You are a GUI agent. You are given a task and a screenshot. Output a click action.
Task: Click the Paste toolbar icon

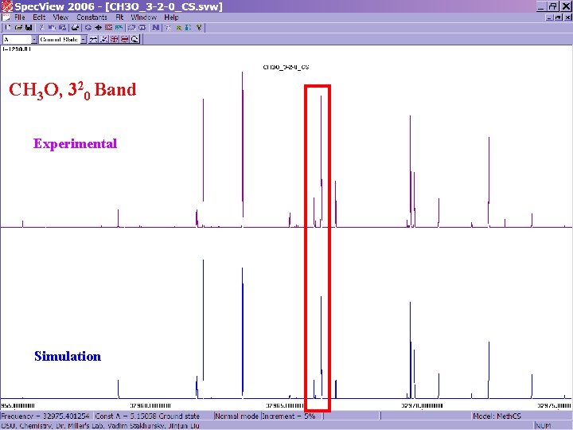pyautogui.click(x=62, y=27)
